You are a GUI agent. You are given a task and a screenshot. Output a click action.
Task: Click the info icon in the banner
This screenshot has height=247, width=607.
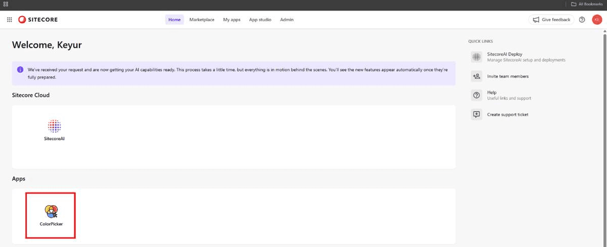20,70
